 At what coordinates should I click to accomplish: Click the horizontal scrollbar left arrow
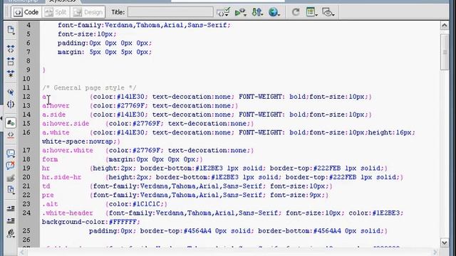point(22,252)
